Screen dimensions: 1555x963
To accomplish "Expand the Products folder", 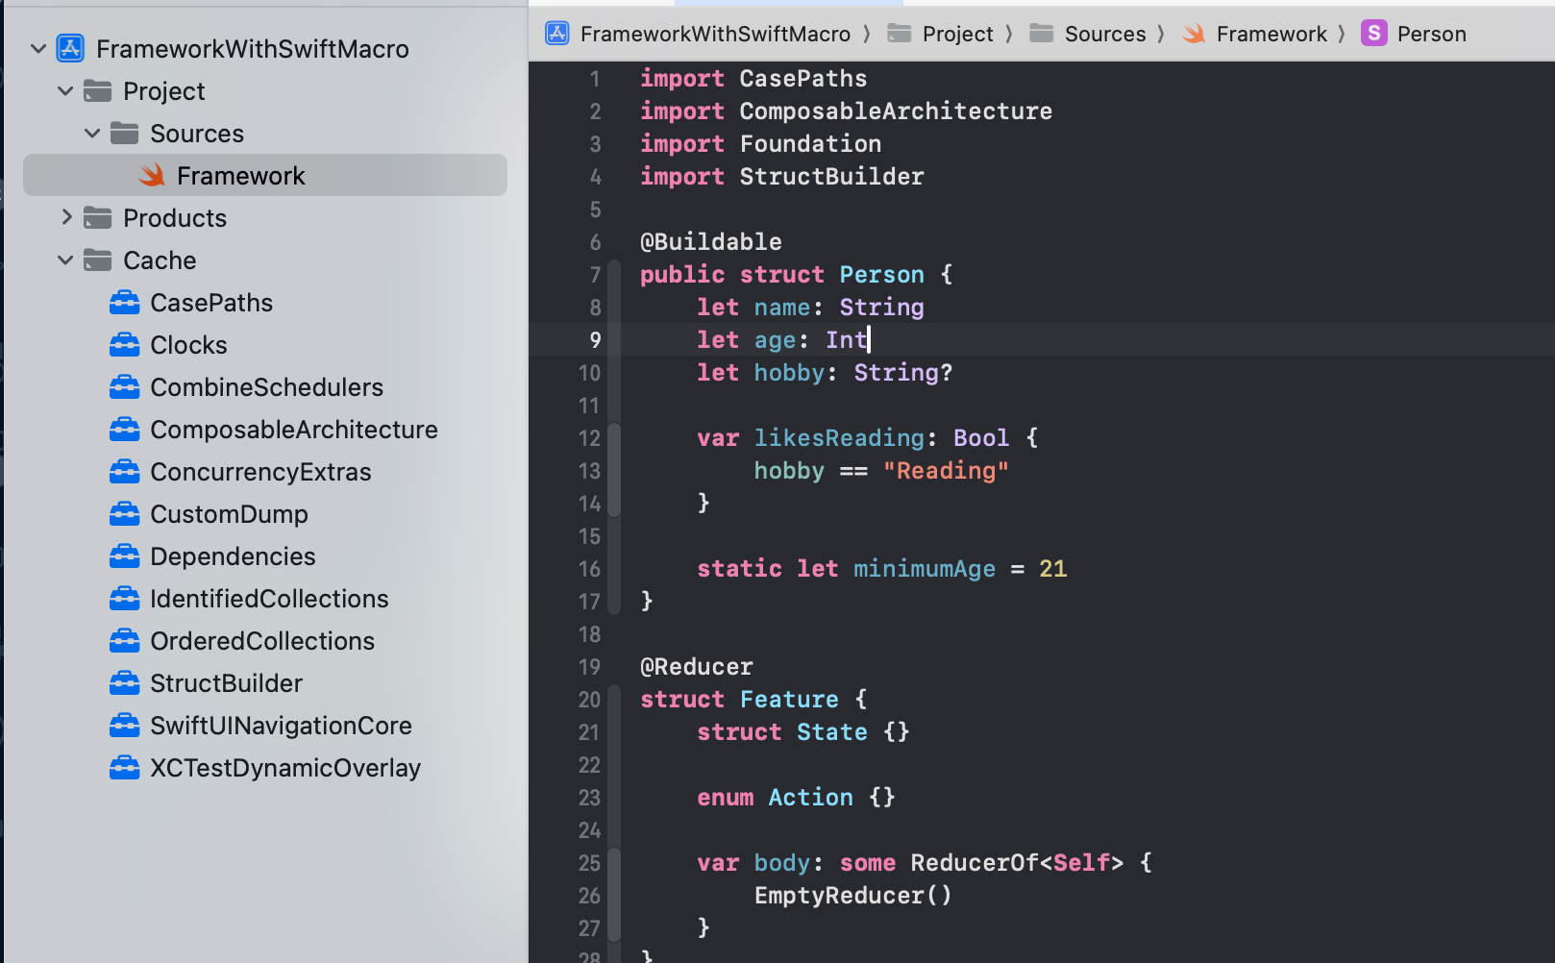I will coord(65,217).
